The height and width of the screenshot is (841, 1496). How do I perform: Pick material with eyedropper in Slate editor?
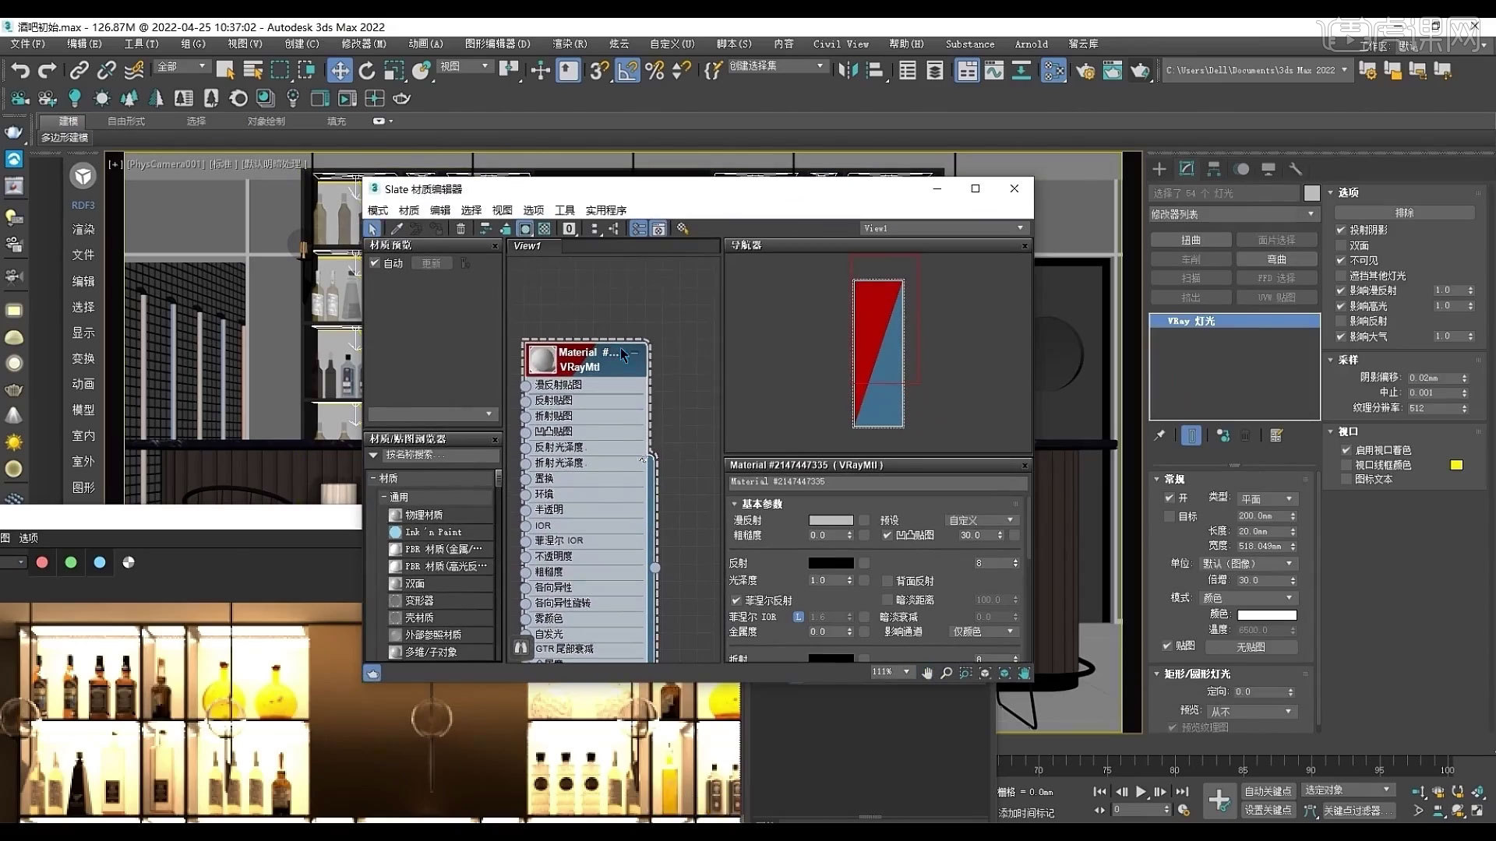click(x=397, y=228)
